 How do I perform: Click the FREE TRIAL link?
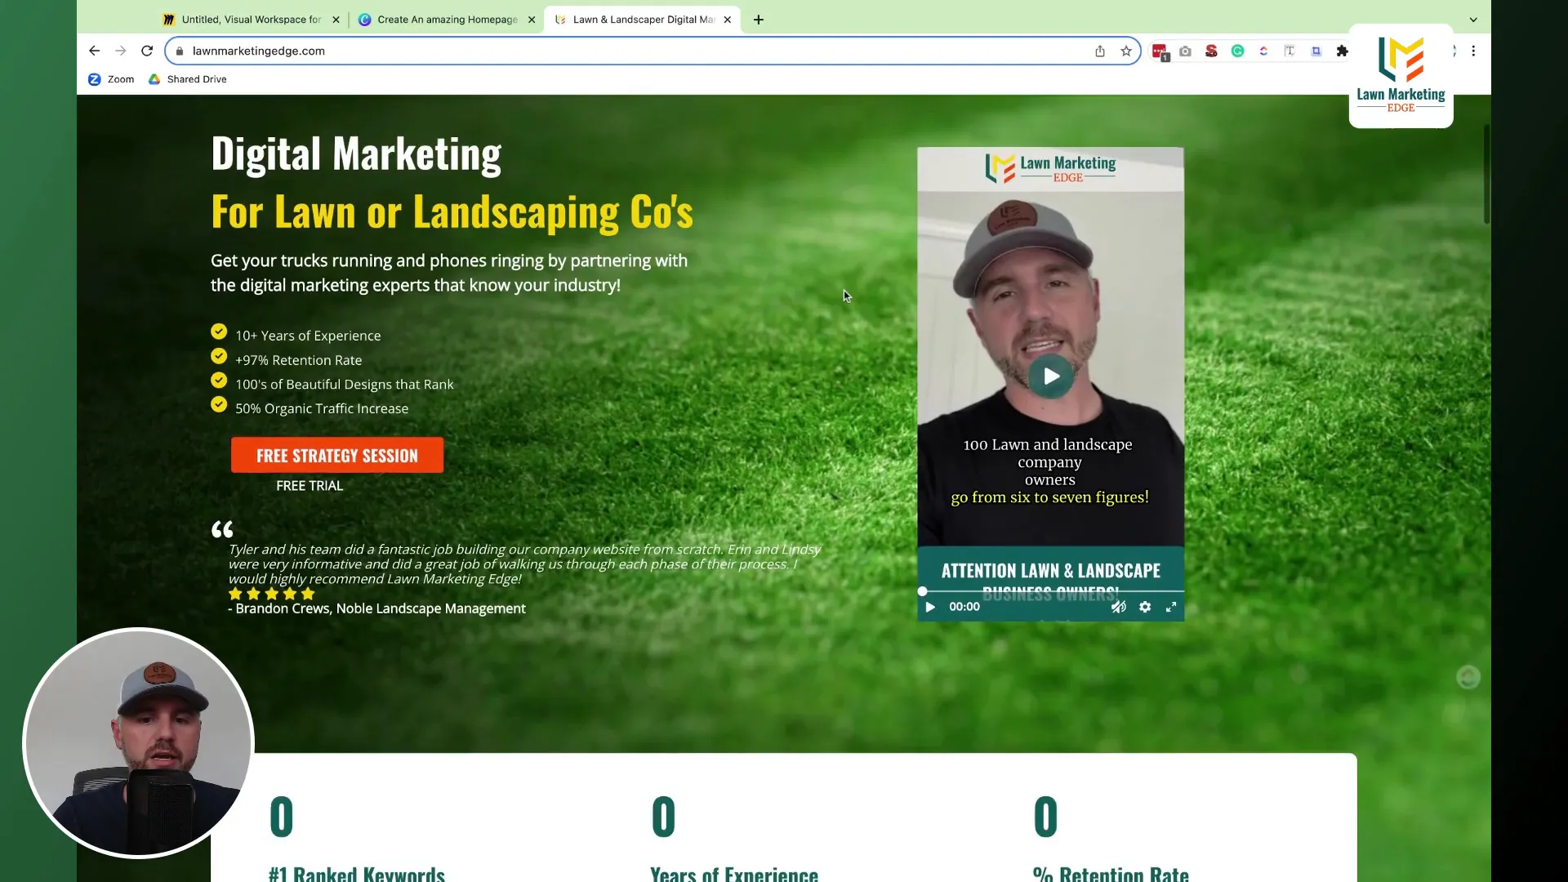310,485
